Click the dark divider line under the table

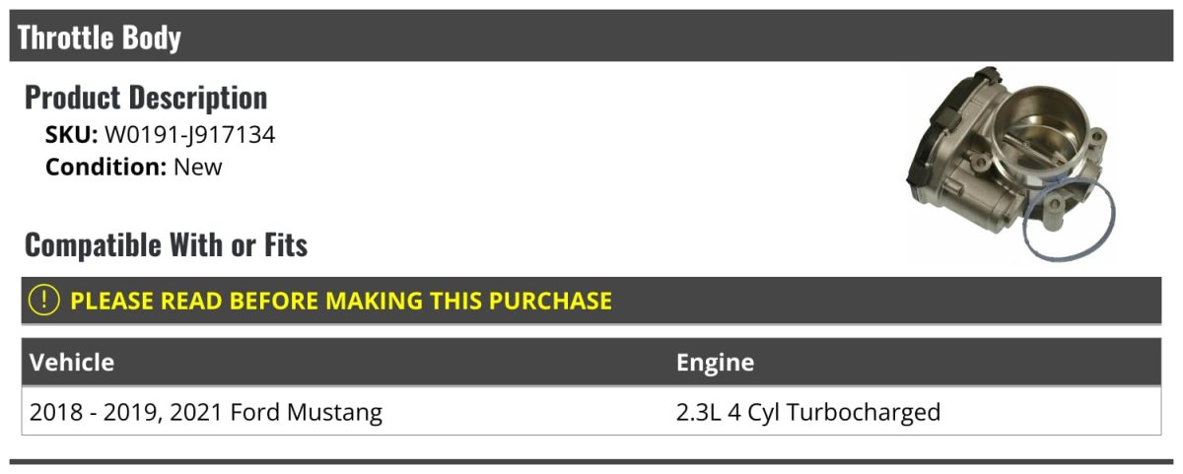pos(591,461)
